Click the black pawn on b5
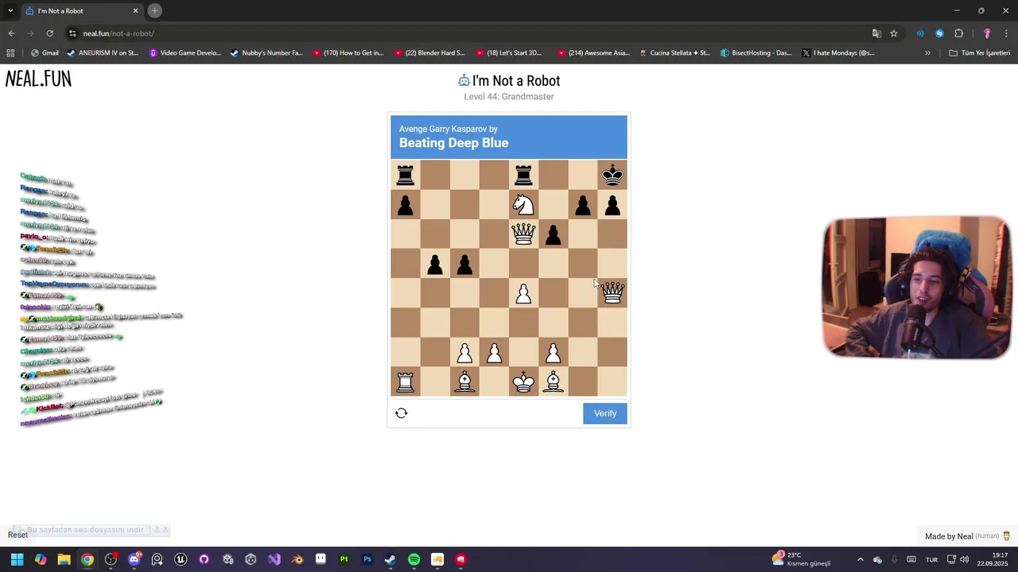1018x572 pixels. tap(435, 265)
